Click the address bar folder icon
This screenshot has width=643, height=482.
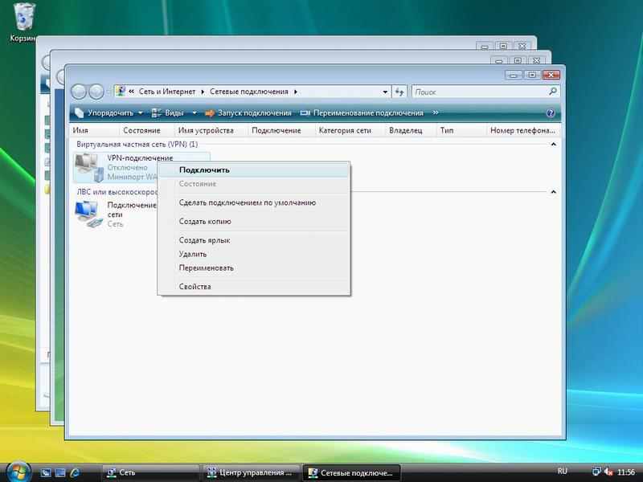pyautogui.click(x=120, y=91)
